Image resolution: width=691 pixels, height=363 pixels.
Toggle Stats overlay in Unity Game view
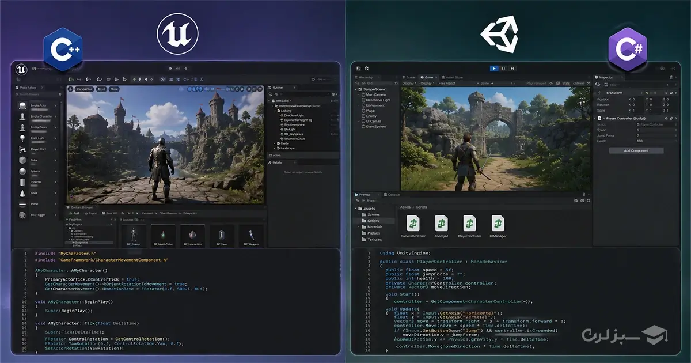[566, 84]
